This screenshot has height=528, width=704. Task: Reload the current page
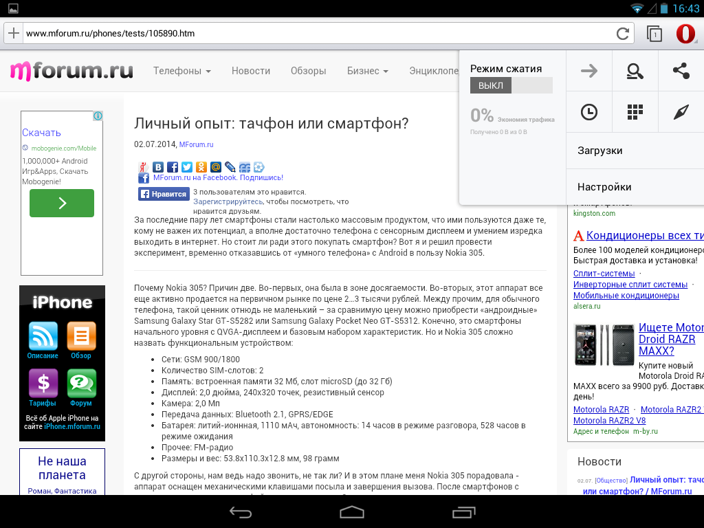[622, 33]
